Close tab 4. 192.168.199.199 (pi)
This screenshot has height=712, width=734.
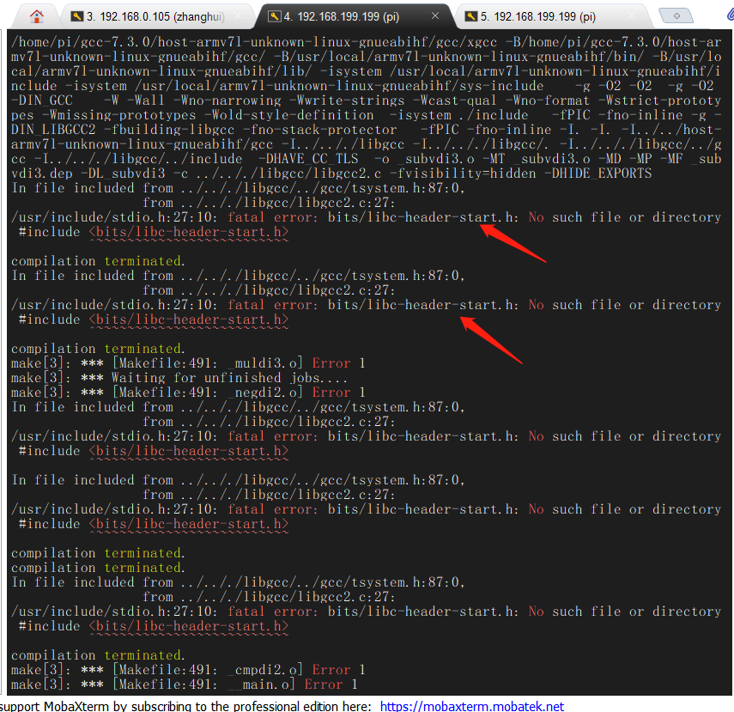pyautogui.click(x=435, y=16)
